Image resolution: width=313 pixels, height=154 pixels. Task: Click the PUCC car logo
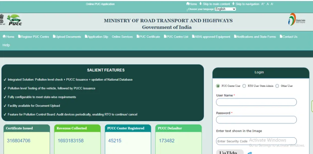[x=14, y=20]
